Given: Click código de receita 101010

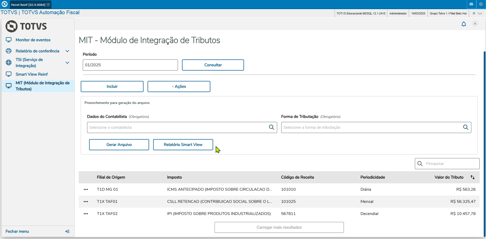Looking at the screenshot, I should [x=288, y=189].
